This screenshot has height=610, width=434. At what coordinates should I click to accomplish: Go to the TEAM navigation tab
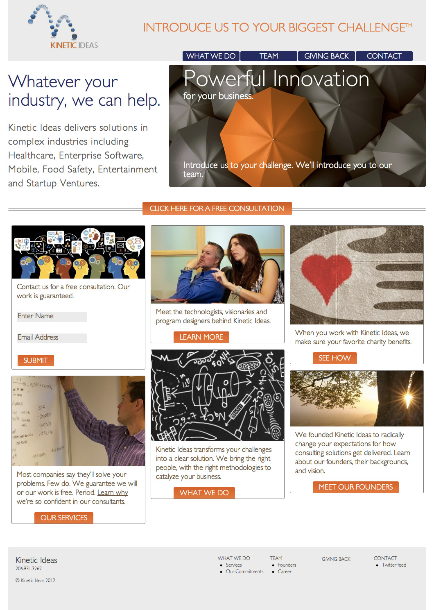click(269, 56)
